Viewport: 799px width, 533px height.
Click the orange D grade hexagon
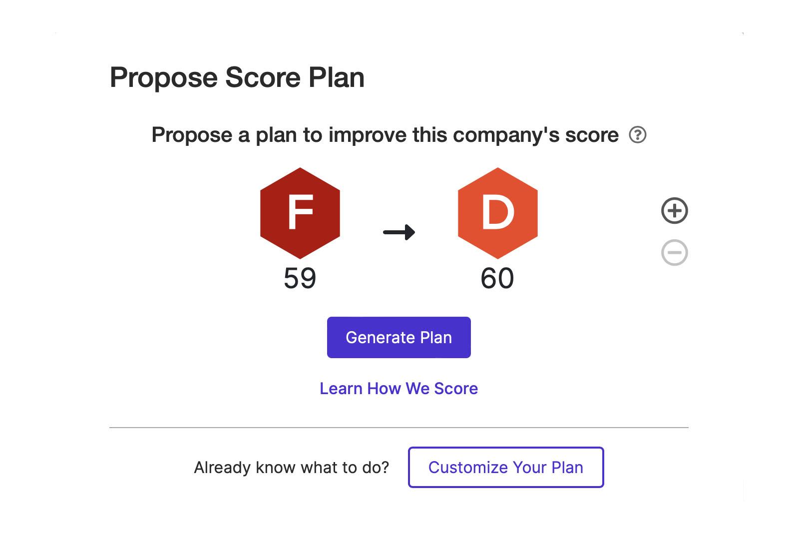[x=498, y=213]
